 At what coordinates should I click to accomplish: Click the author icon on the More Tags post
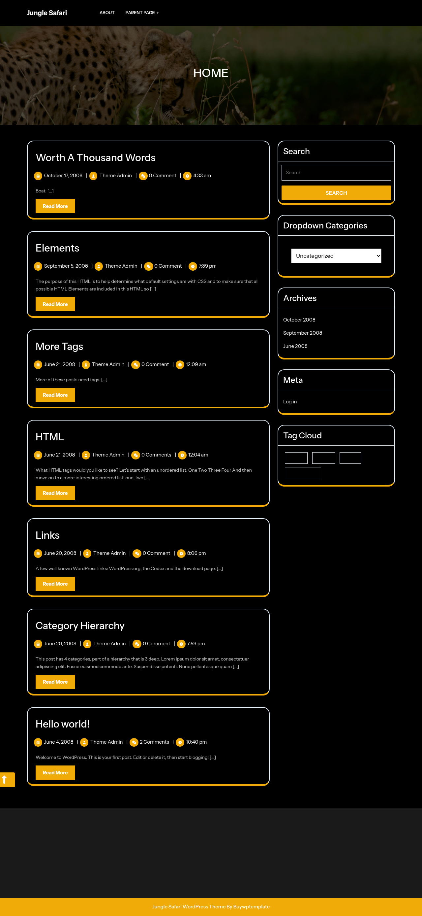coord(86,365)
